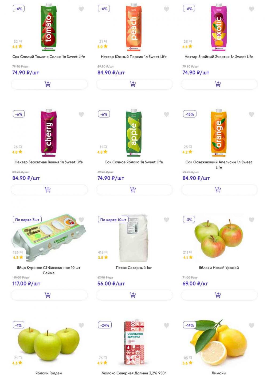Click the cherry juice carton image

pos(49,133)
